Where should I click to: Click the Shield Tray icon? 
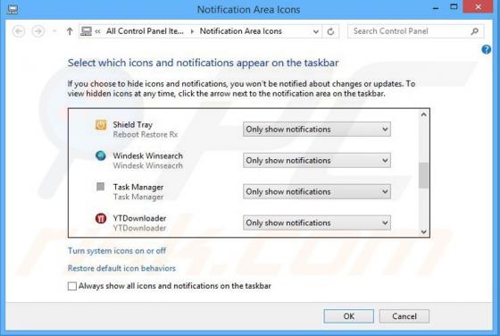(x=101, y=124)
